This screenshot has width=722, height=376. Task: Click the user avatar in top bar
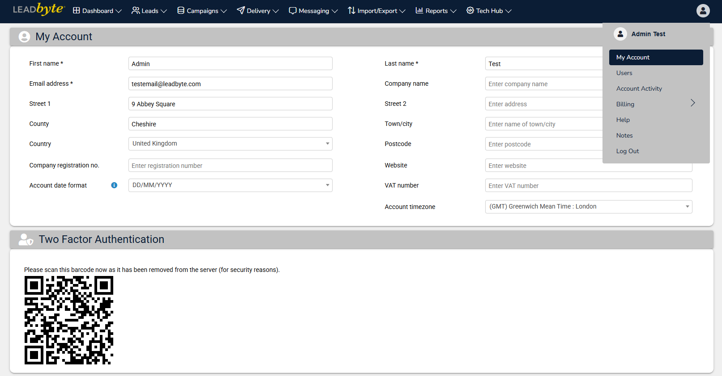pyautogui.click(x=703, y=11)
